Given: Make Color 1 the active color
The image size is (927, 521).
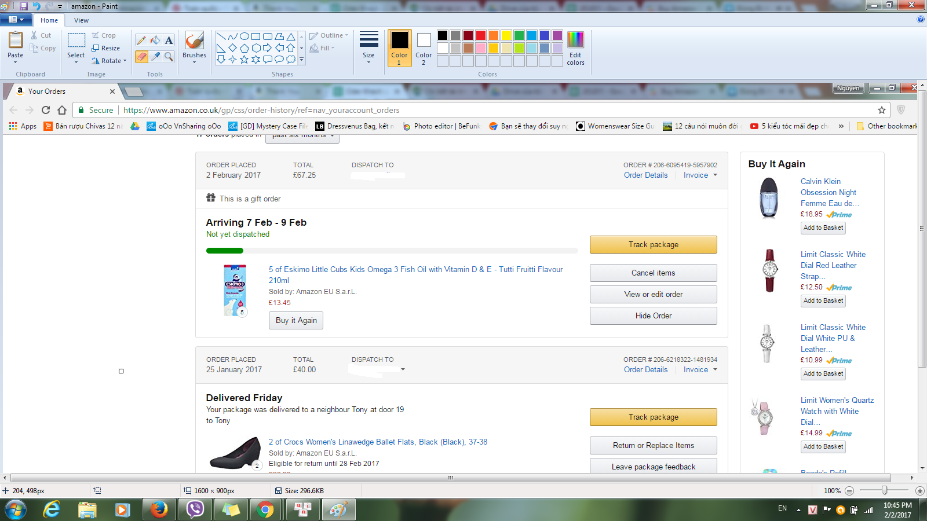Looking at the screenshot, I should [x=399, y=47].
